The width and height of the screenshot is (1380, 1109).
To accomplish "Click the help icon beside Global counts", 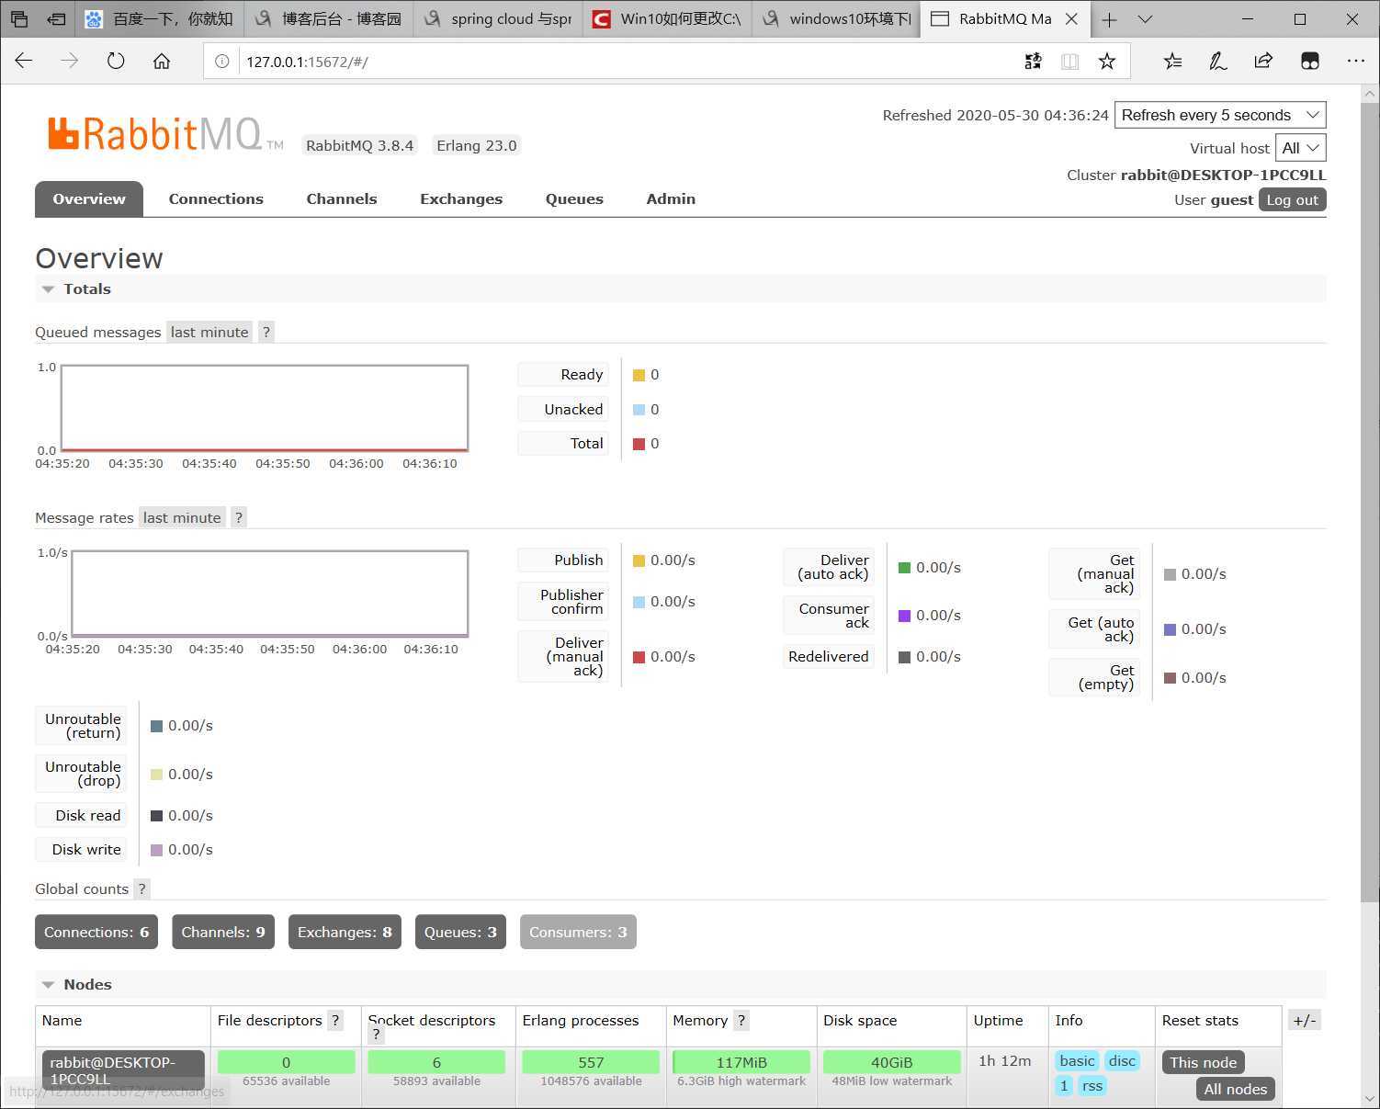I will 141,889.
